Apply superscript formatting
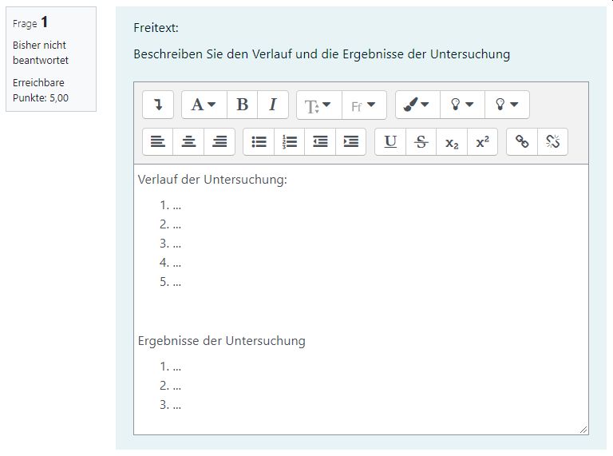The width and height of the screenshot is (613, 456). point(482,141)
